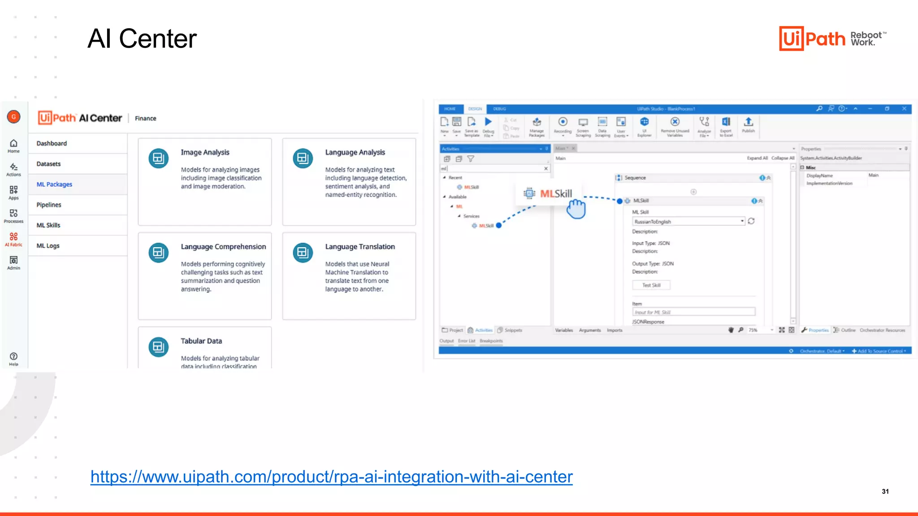Collapse the Sequence activity with chevron

pyautogui.click(x=769, y=178)
